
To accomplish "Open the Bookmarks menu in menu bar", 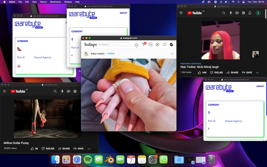I will coord(55,2).
